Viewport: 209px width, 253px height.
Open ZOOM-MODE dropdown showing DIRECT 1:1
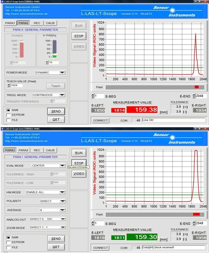click(x=48, y=227)
